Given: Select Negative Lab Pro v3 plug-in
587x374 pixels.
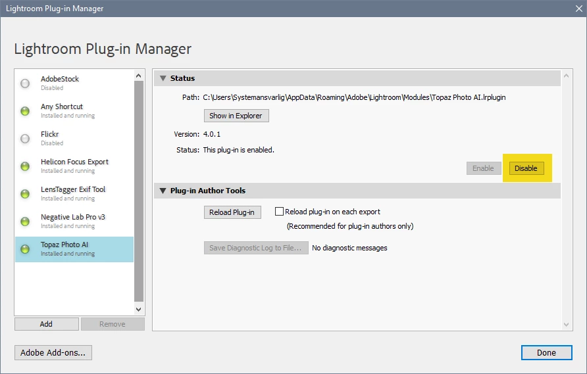Looking at the screenshot, I should point(74,222).
